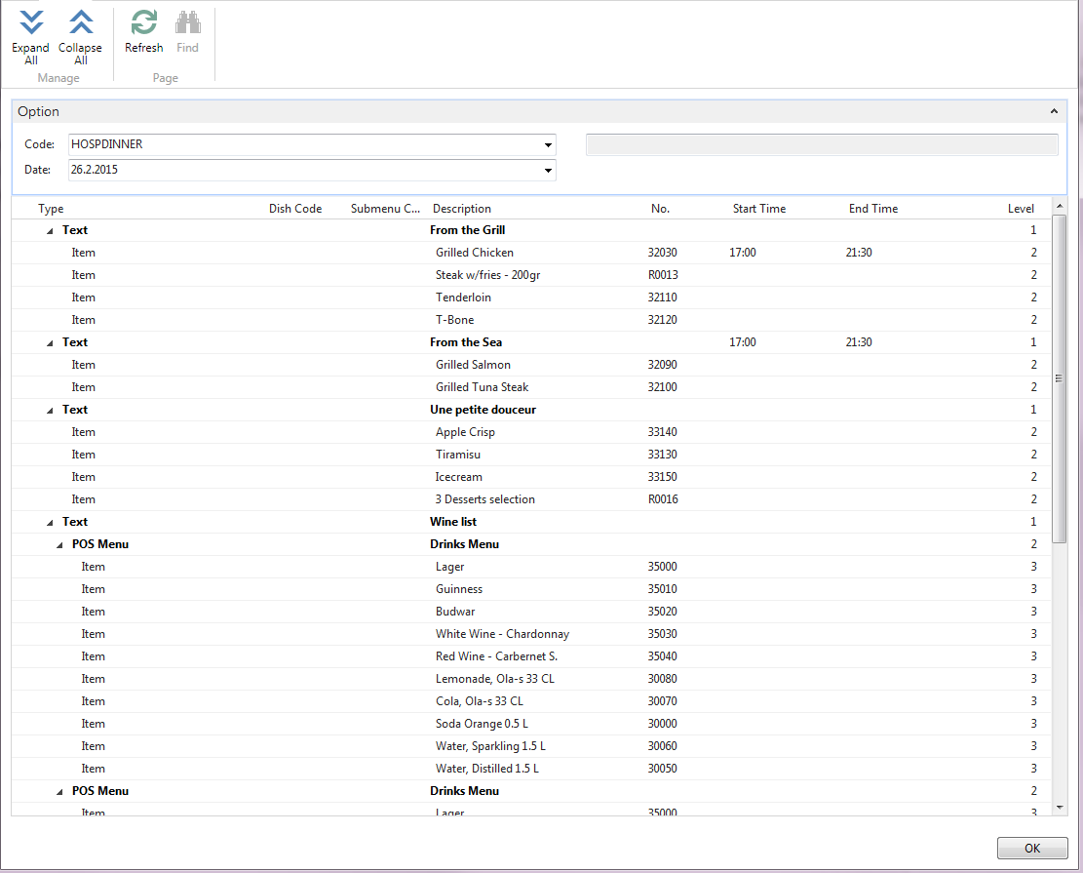The width and height of the screenshot is (1083, 873).
Task: Collapse the first Drinks Menu POS Menu node
Action: (59, 545)
